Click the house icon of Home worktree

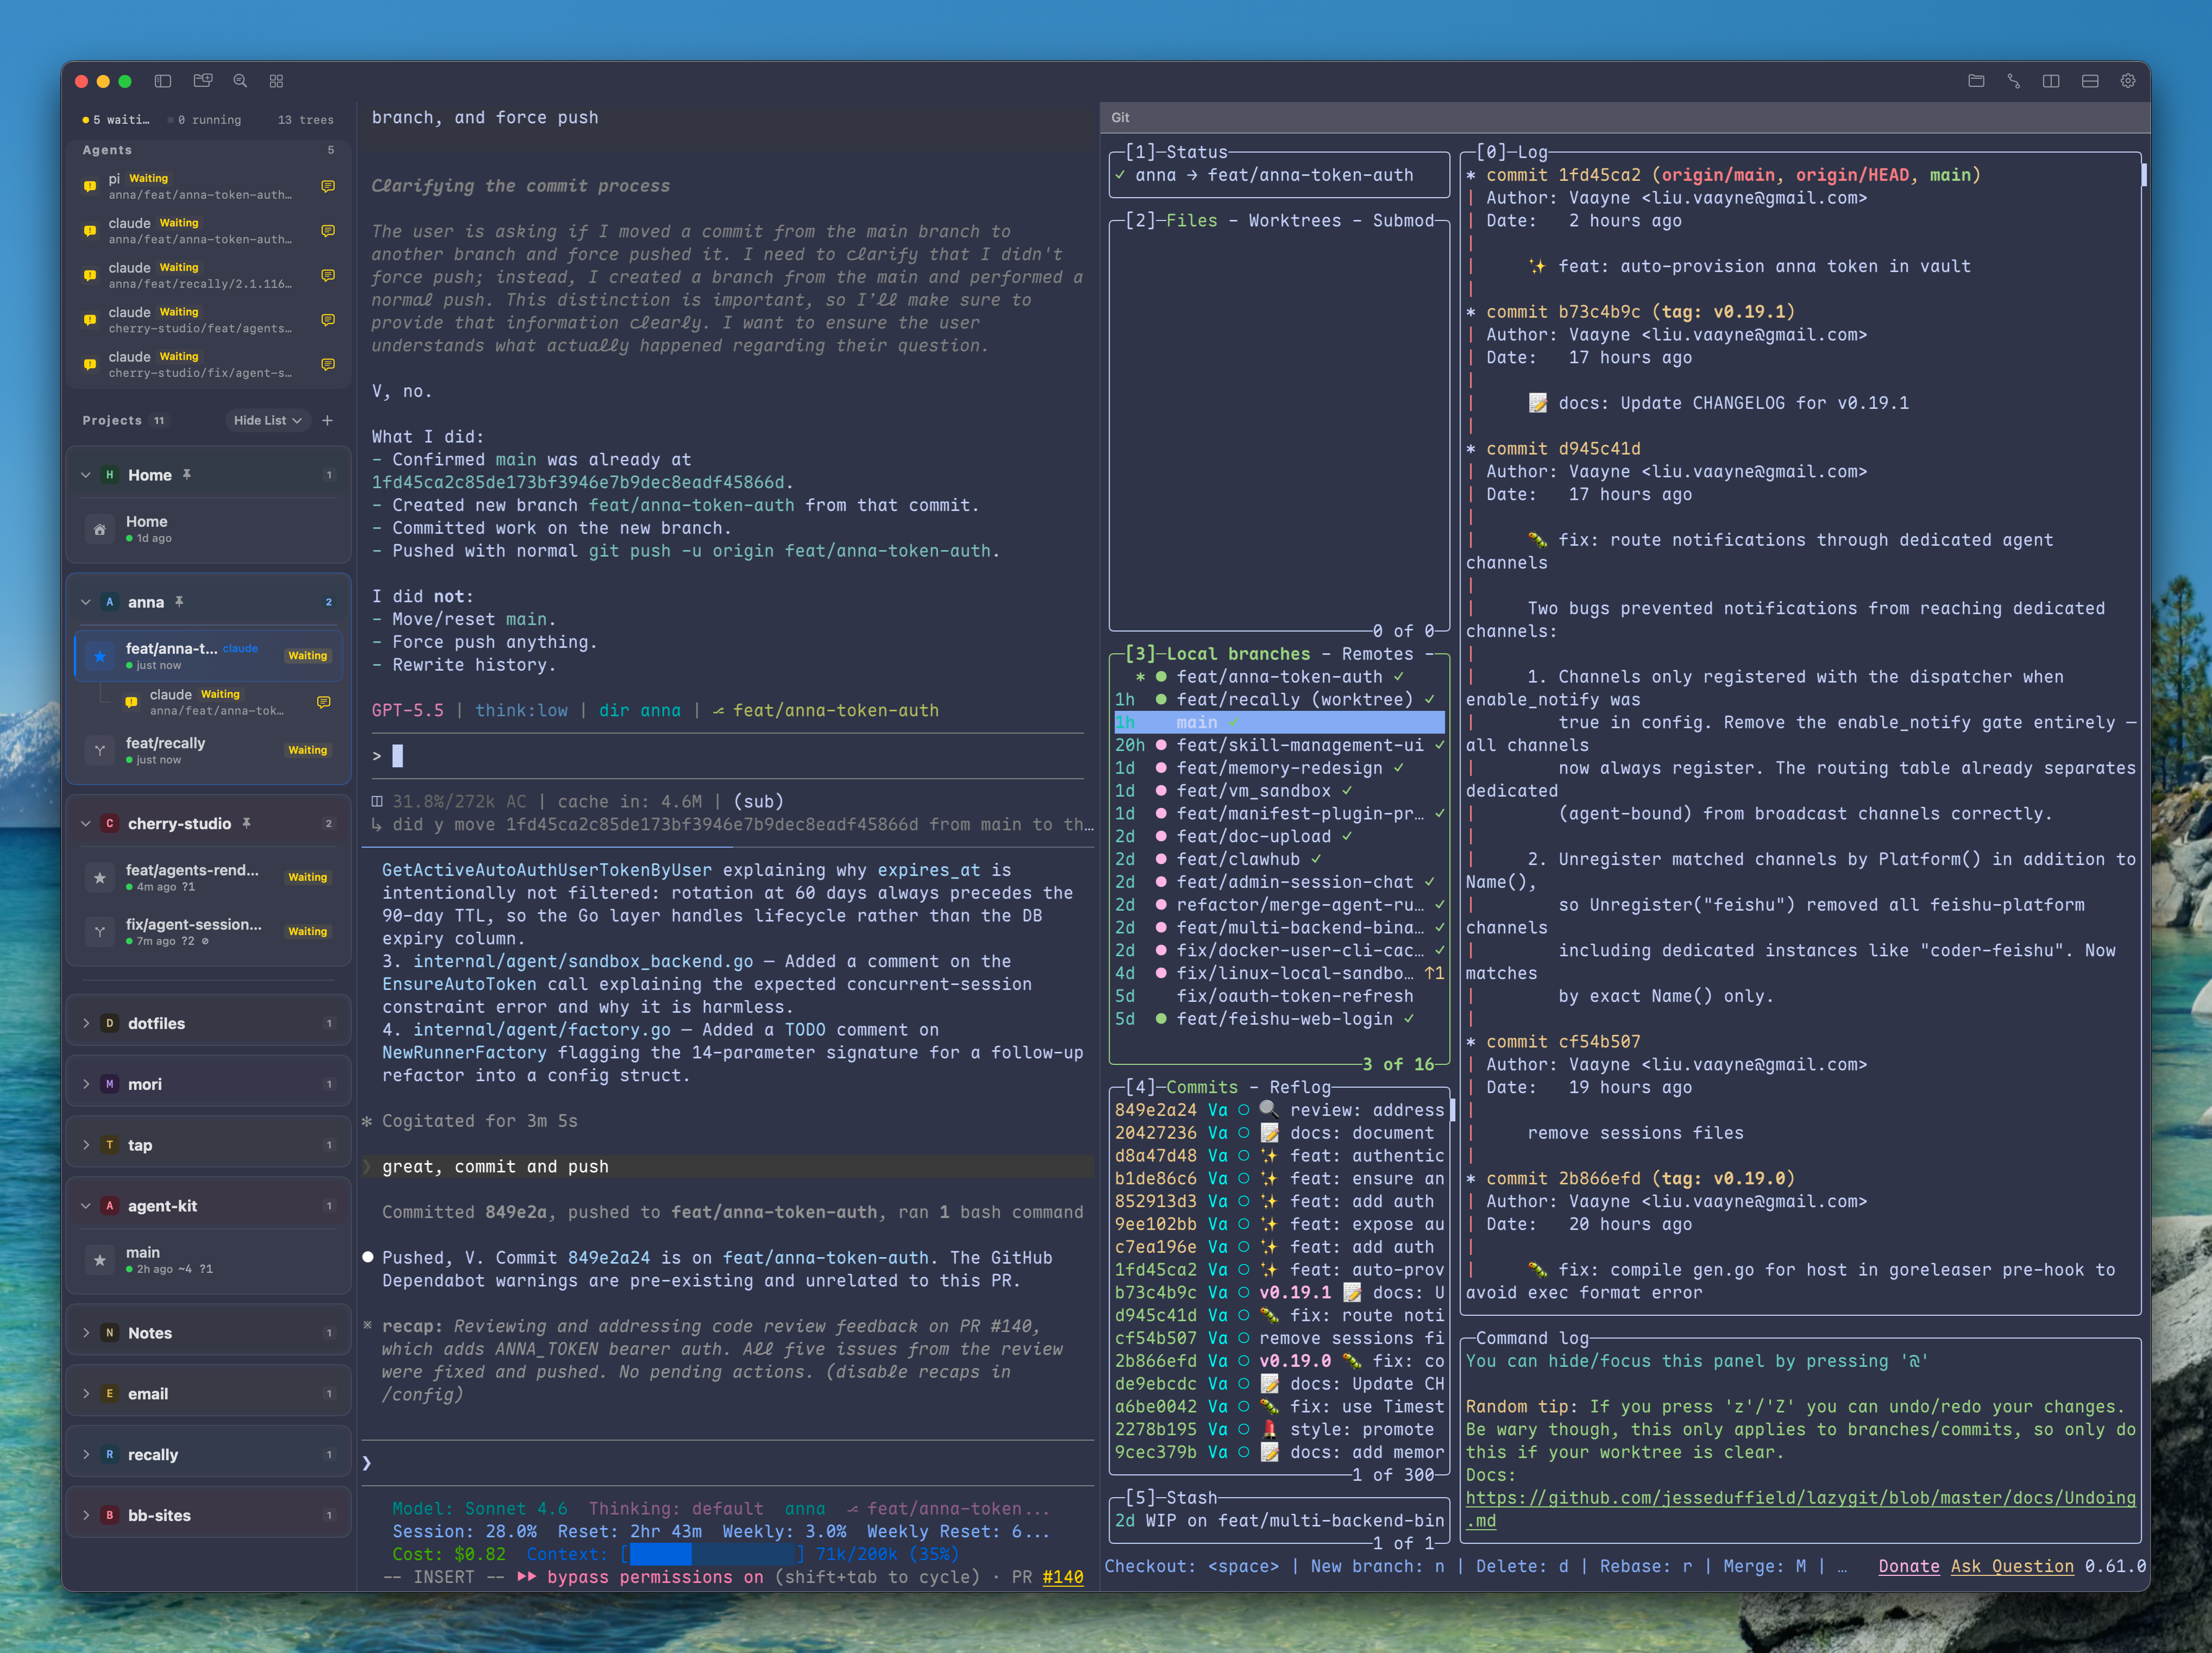[x=100, y=529]
